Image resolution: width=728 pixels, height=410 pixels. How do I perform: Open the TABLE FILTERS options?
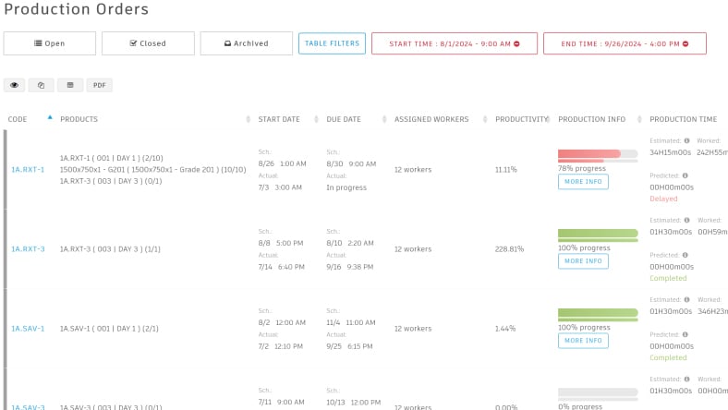point(332,43)
